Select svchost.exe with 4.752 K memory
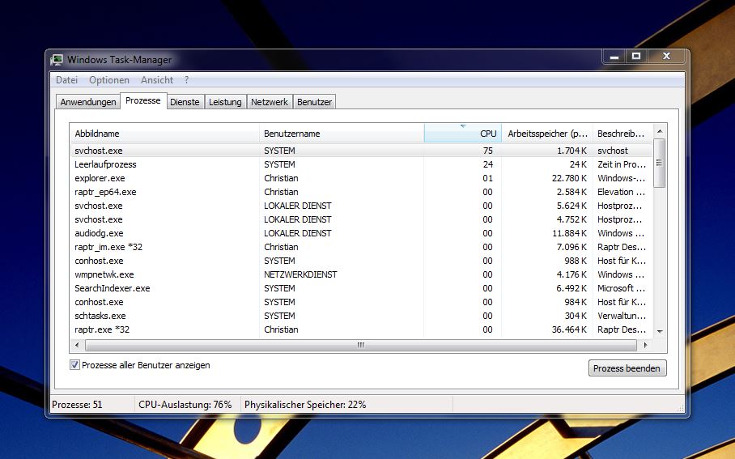The image size is (735, 459). 360,219
